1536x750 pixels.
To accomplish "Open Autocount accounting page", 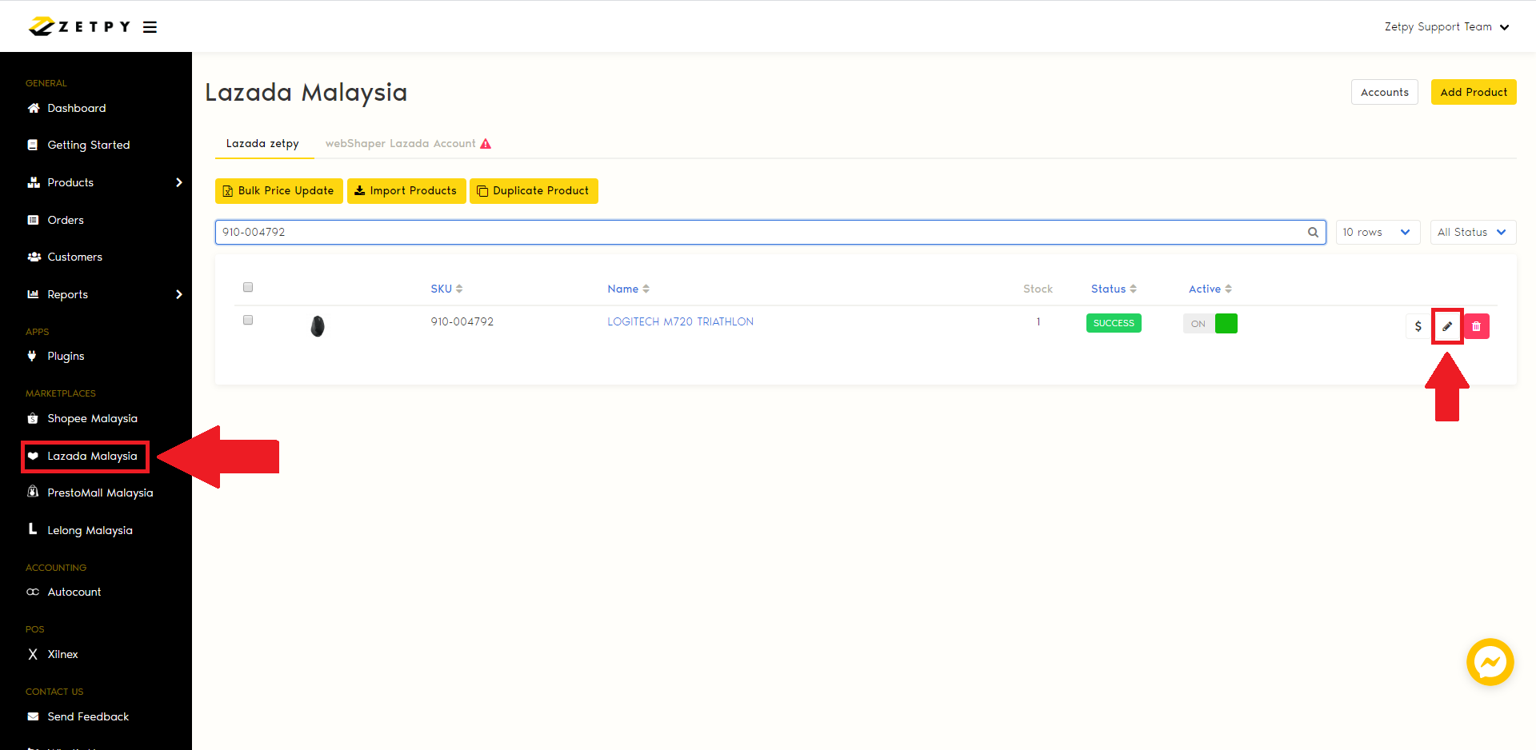I will click(74, 592).
